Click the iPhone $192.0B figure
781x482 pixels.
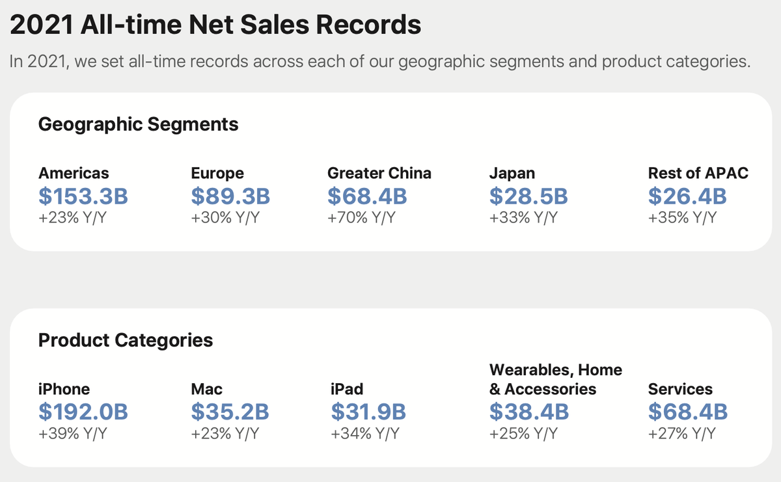83,412
